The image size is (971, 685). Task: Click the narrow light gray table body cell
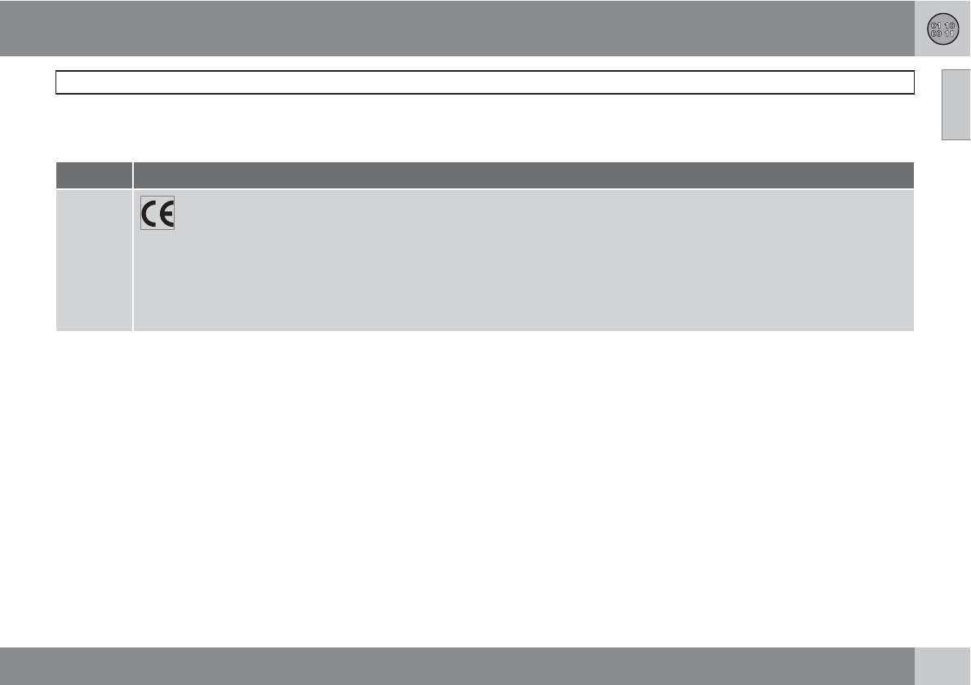click(x=94, y=260)
